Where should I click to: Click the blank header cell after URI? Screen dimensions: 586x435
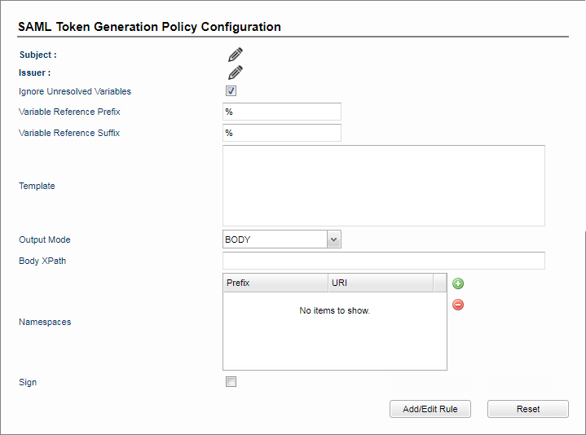[x=440, y=283]
